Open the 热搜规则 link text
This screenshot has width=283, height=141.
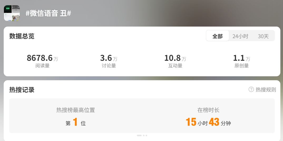click(x=266, y=89)
